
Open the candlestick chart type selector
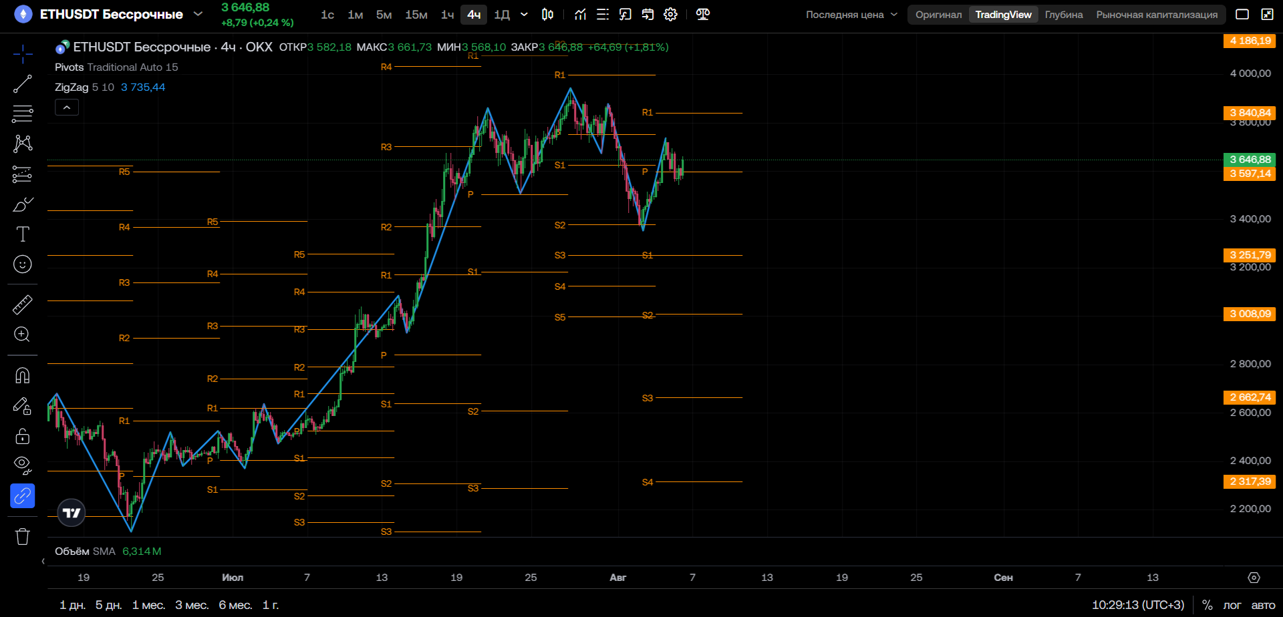[x=547, y=14]
